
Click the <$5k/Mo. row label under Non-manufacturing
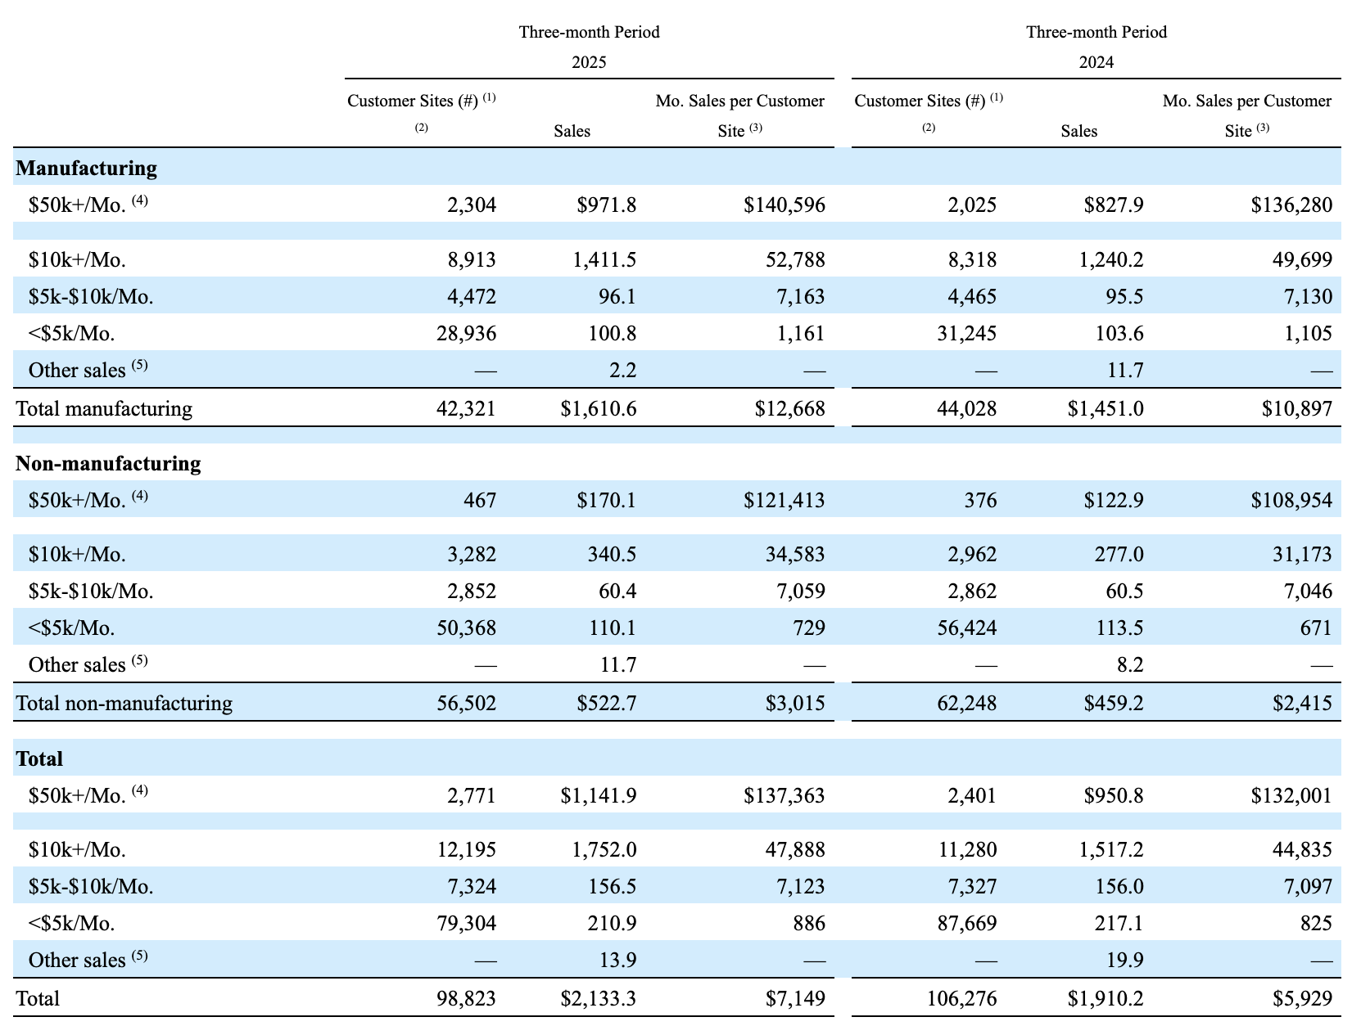coord(72,628)
